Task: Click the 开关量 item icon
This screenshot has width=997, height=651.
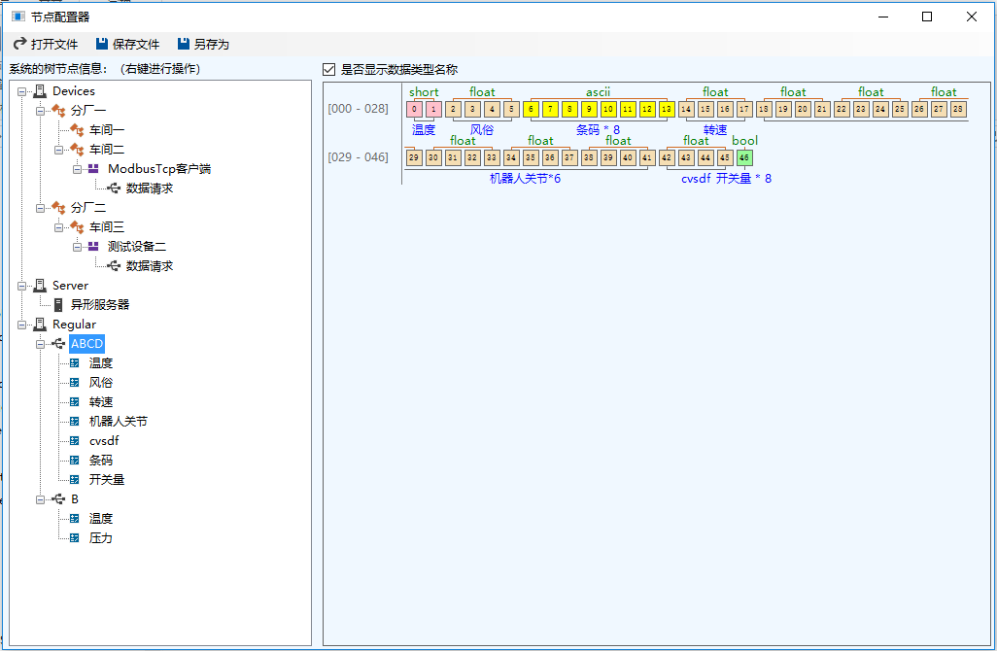Action: [75, 480]
